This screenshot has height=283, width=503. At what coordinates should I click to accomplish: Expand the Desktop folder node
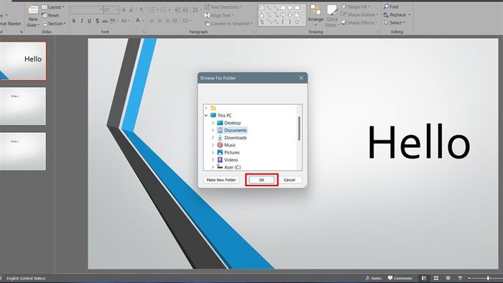click(x=213, y=123)
